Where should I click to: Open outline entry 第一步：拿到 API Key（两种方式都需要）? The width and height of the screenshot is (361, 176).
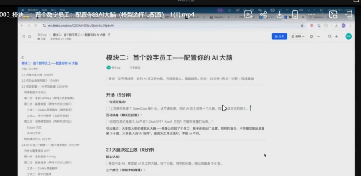click(x=49, y=98)
